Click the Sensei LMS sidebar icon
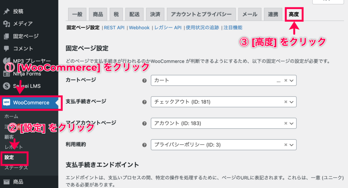The image size is (348, 188). point(6,86)
